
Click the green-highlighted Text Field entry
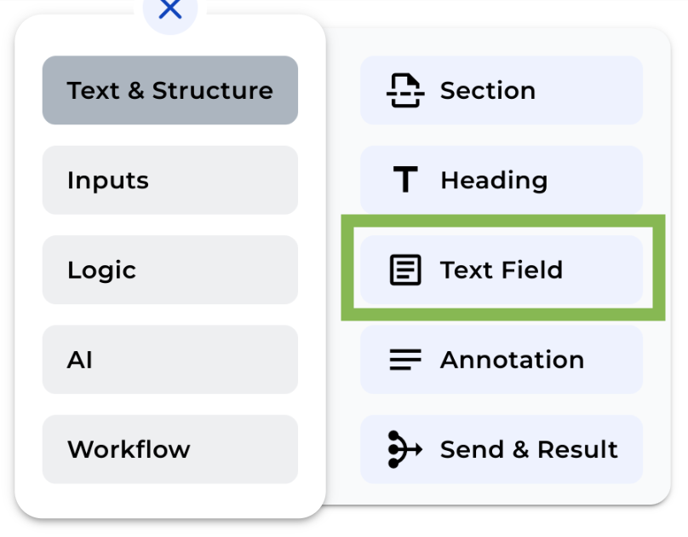coord(502,269)
